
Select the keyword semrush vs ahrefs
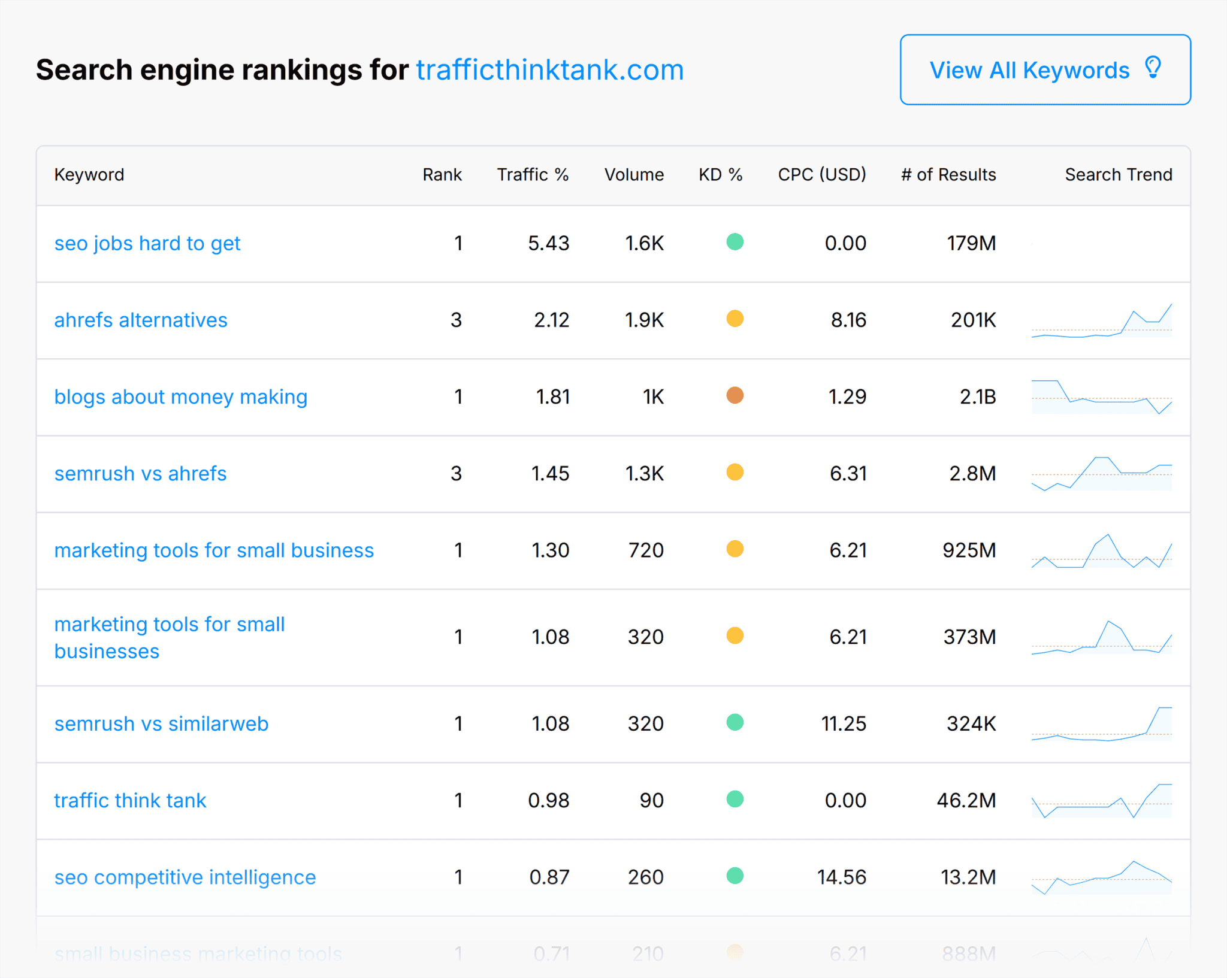tap(140, 473)
